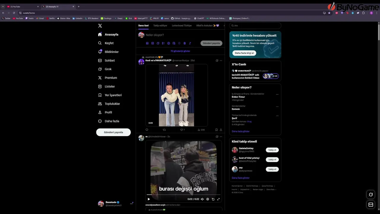This screenshot has width=380, height=214.
Task: Open options for Erden Timur trend
Action: (x=277, y=95)
